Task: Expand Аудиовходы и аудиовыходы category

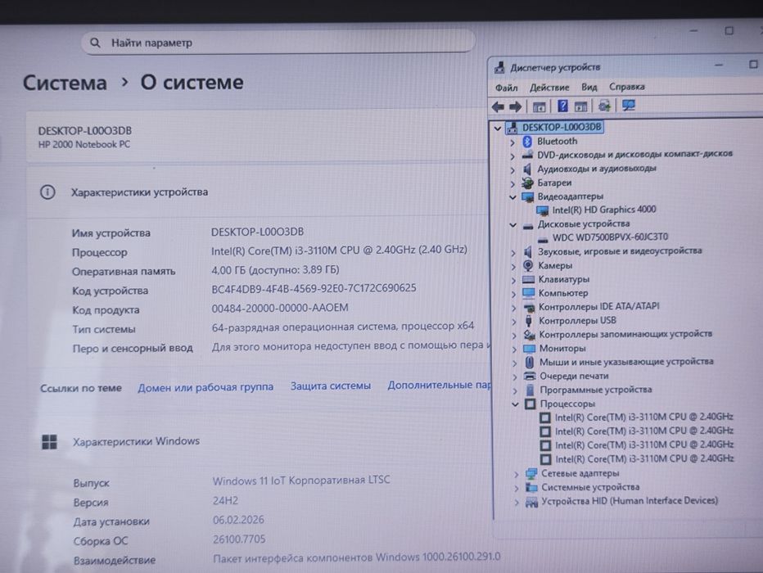Action: tap(512, 170)
